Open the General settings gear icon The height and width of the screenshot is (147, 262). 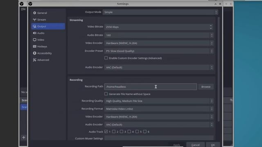(x=34, y=13)
